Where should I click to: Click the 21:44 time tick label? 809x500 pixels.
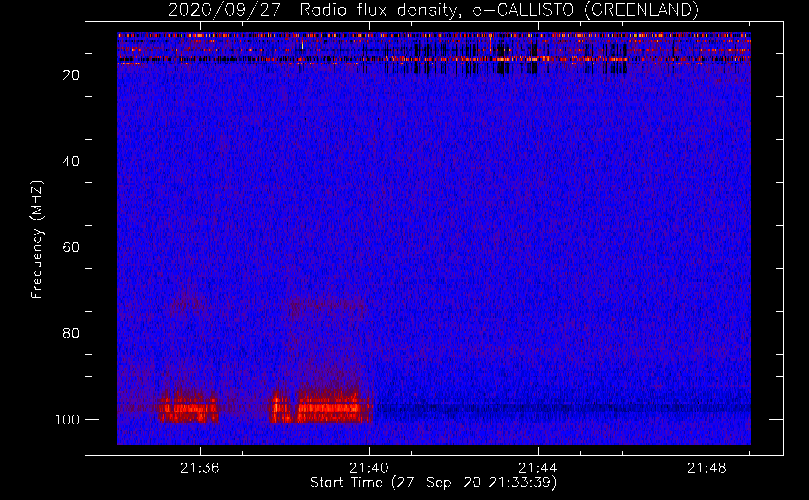tap(538, 468)
